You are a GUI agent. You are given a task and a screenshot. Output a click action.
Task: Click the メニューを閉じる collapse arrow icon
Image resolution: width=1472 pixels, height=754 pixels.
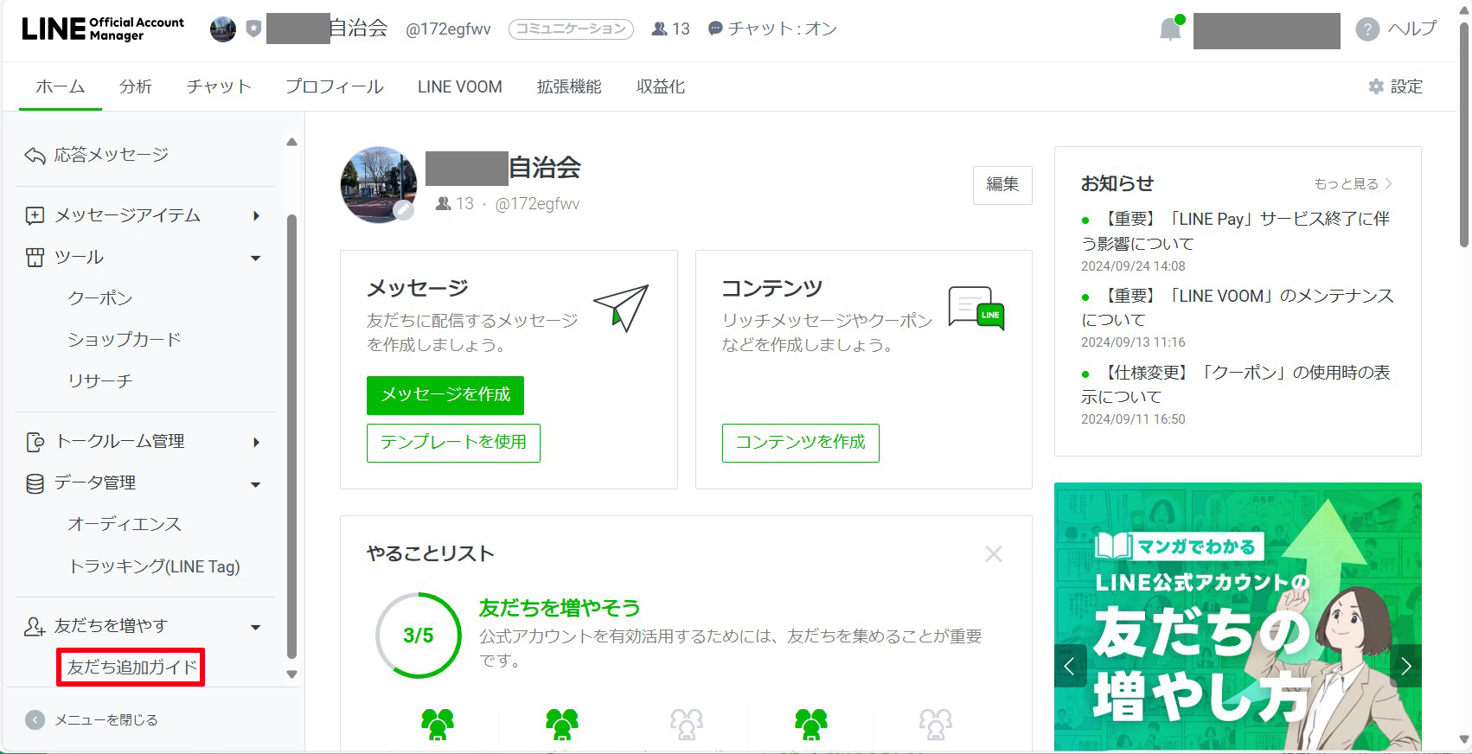35,720
